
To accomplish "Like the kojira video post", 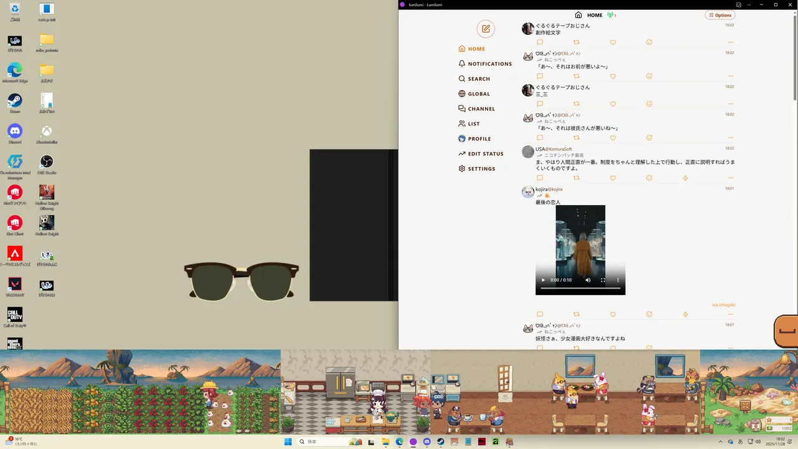I will (x=613, y=314).
